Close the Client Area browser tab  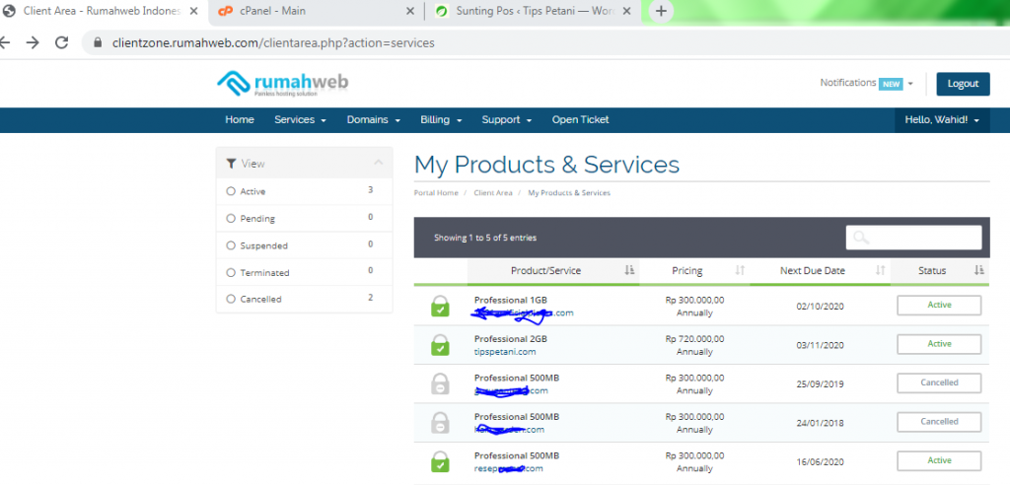(x=194, y=11)
